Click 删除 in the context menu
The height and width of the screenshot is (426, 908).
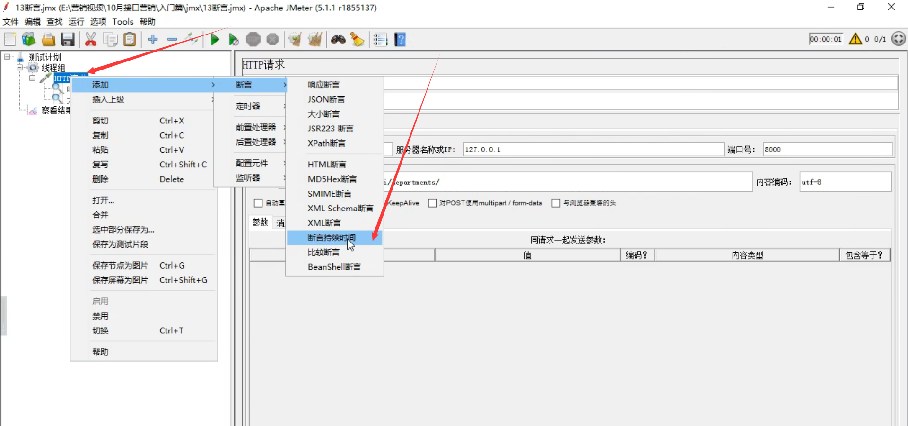[144, 179]
